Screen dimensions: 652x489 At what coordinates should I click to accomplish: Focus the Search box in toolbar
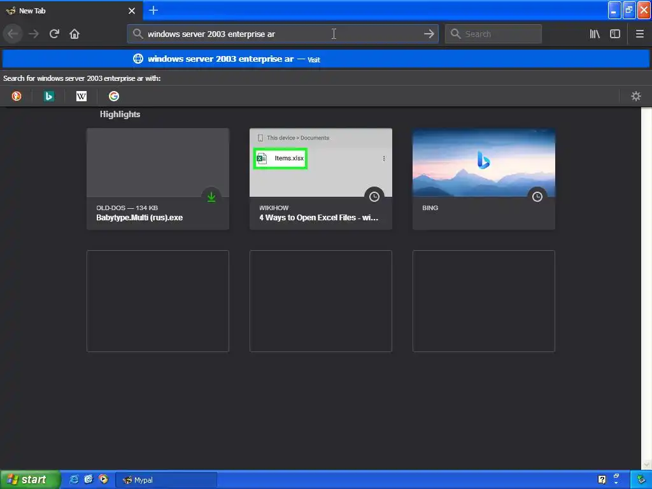coord(493,34)
